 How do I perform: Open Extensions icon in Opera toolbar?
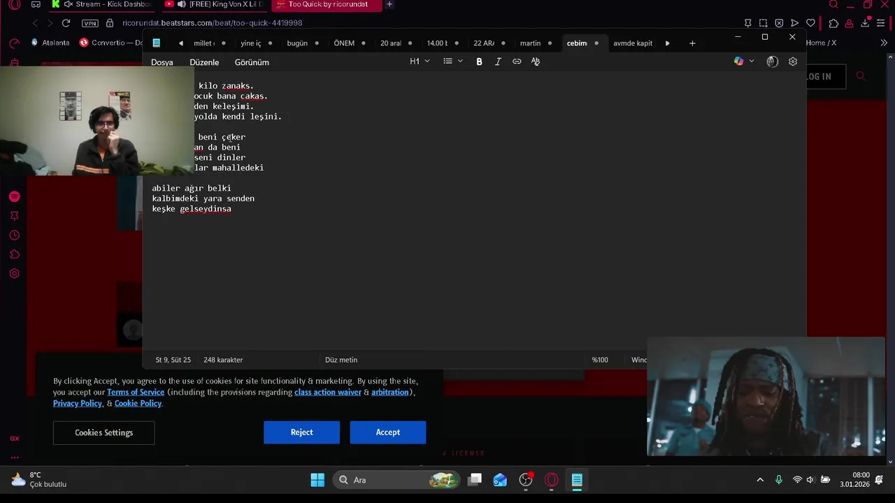tap(833, 23)
